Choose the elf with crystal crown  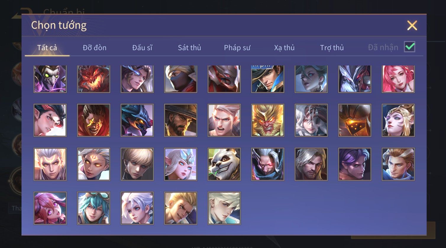click(181, 164)
